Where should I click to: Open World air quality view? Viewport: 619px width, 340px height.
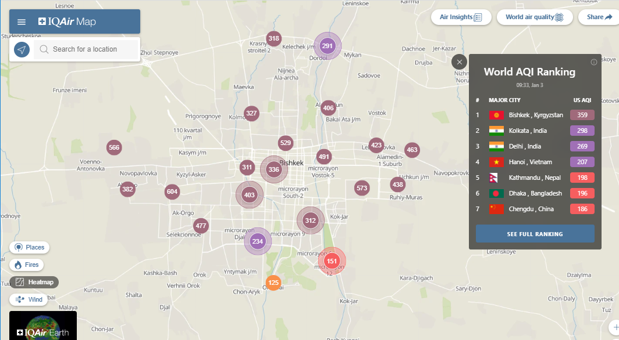click(534, 17)
